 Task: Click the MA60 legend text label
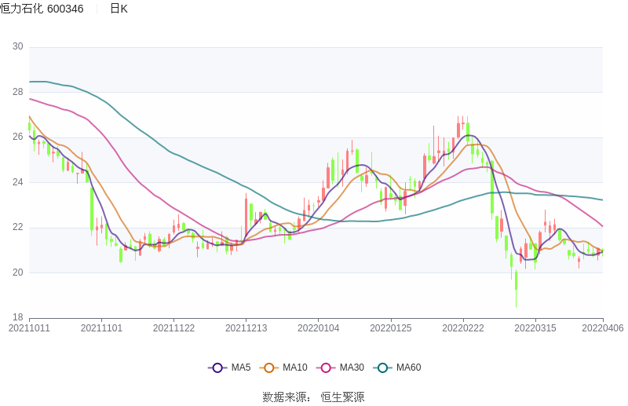(x=409, y=368)
